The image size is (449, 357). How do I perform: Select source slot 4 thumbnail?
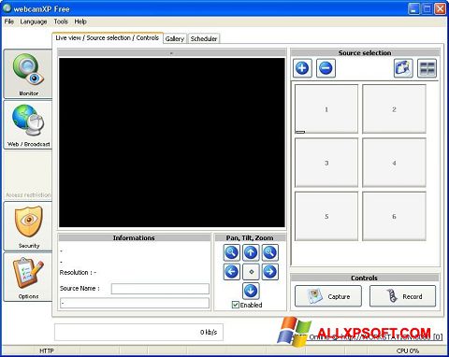[394, 163]
